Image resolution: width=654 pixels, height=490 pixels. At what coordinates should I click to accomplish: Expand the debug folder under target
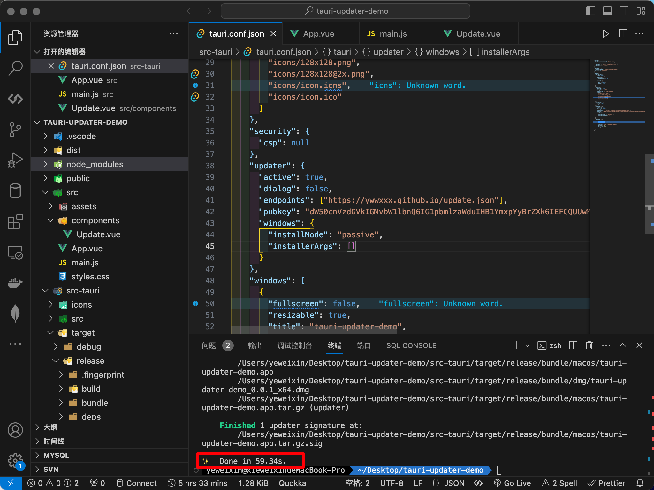(x=109, y=347)
